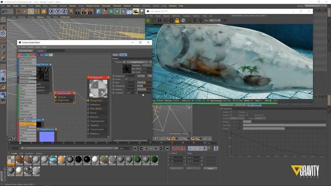Select the Live Selection tool
The width and height of the screenshot is (331, 186).
point(19,11)
